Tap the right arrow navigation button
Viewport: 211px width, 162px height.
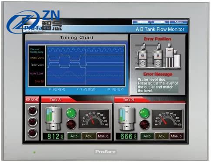click(x=160, y=22)
